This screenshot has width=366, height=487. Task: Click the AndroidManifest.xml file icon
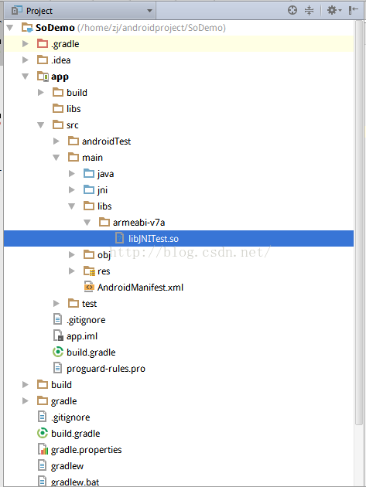click(89, 287)
